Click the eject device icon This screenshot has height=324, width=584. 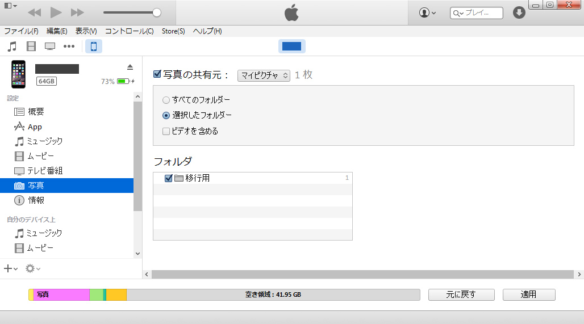(130, 67)
